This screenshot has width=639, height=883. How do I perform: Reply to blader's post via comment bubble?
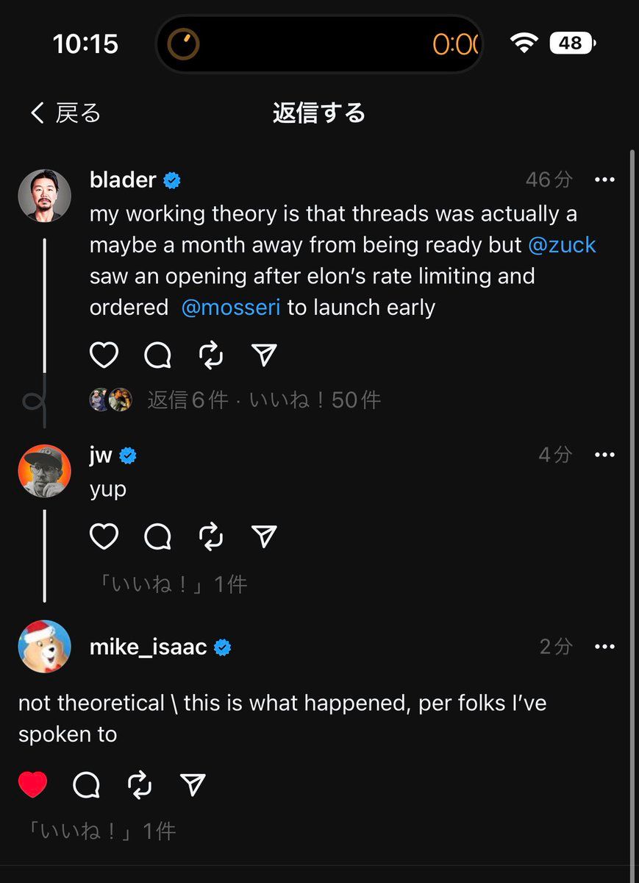coord(157,355)
